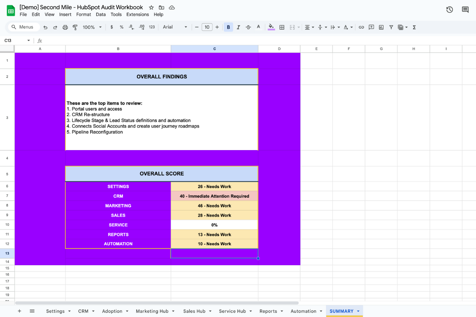
Task: Toggle italic formatting
Action: tap(238, 27)
